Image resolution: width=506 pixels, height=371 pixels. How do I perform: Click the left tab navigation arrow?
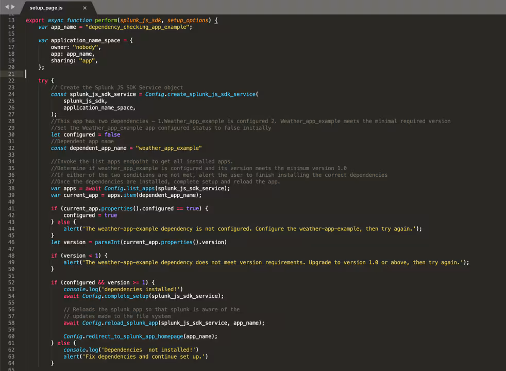point(7,7)
